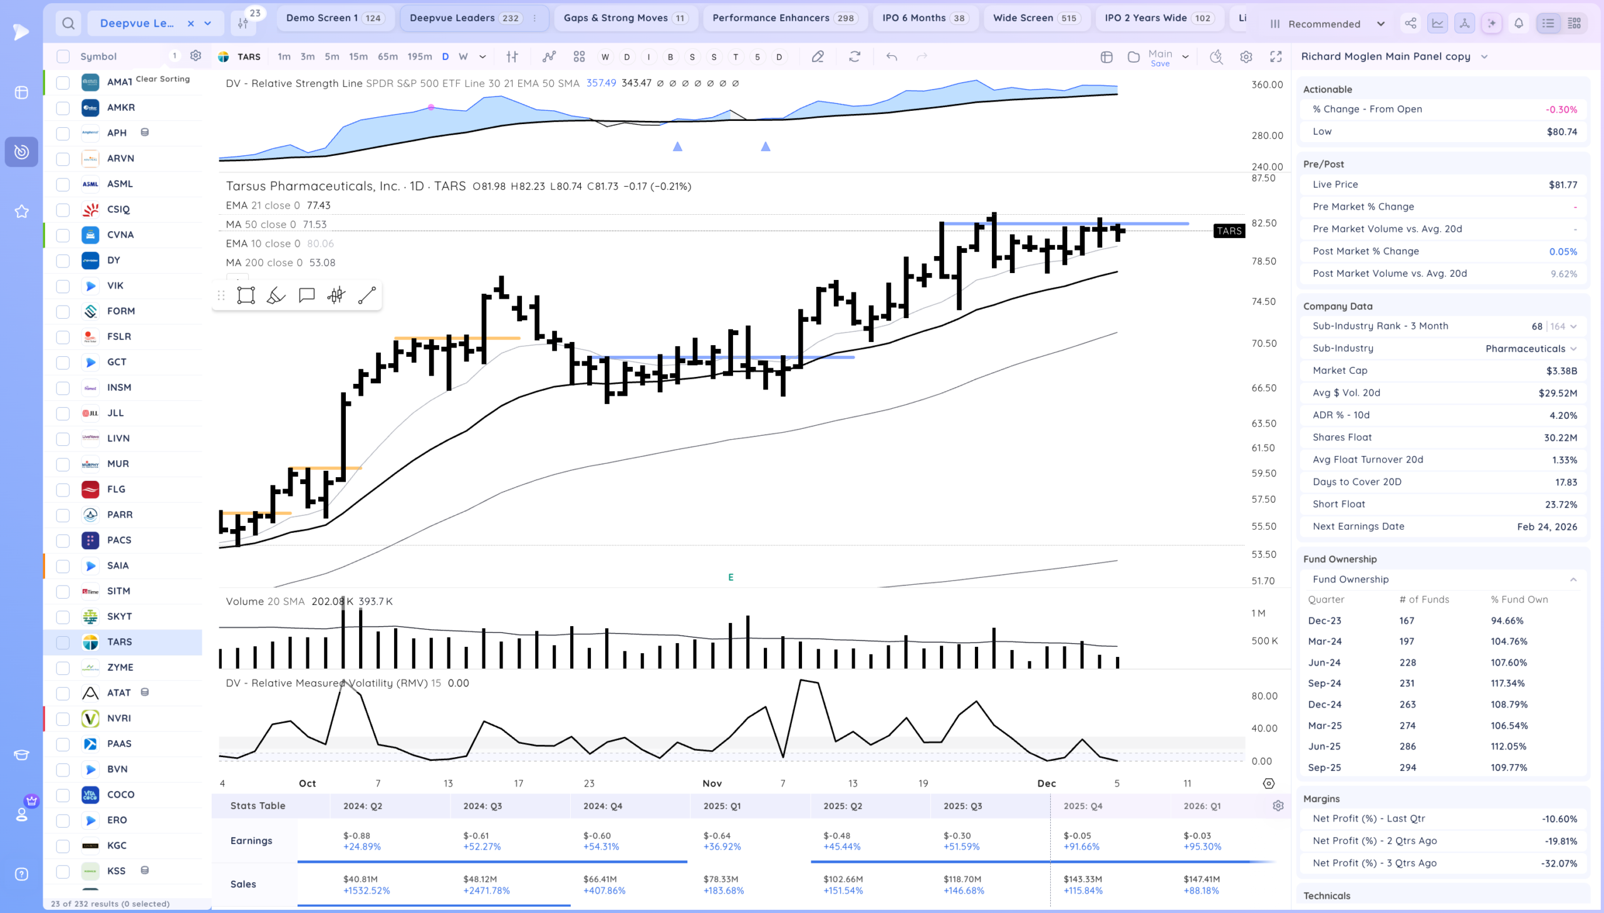The width and height of the screenshot is (1604, 913).
Task: Click the undo arrow in chart toolbar
Action: click(x=892, y=56)
